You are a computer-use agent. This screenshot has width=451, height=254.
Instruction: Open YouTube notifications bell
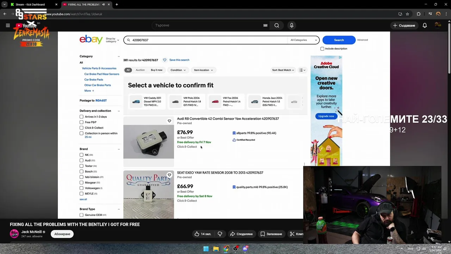tap(425, 25)
